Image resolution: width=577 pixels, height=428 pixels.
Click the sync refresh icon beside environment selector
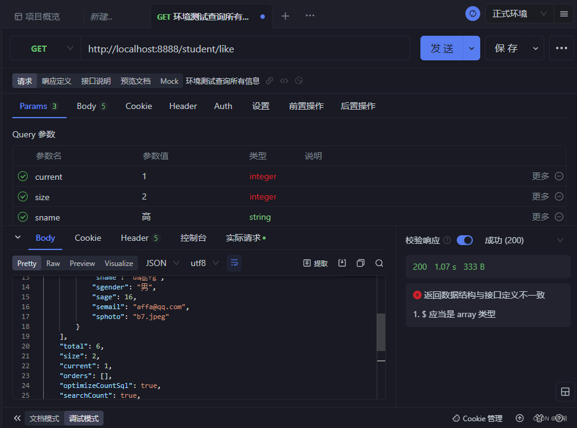pos(472,14)
